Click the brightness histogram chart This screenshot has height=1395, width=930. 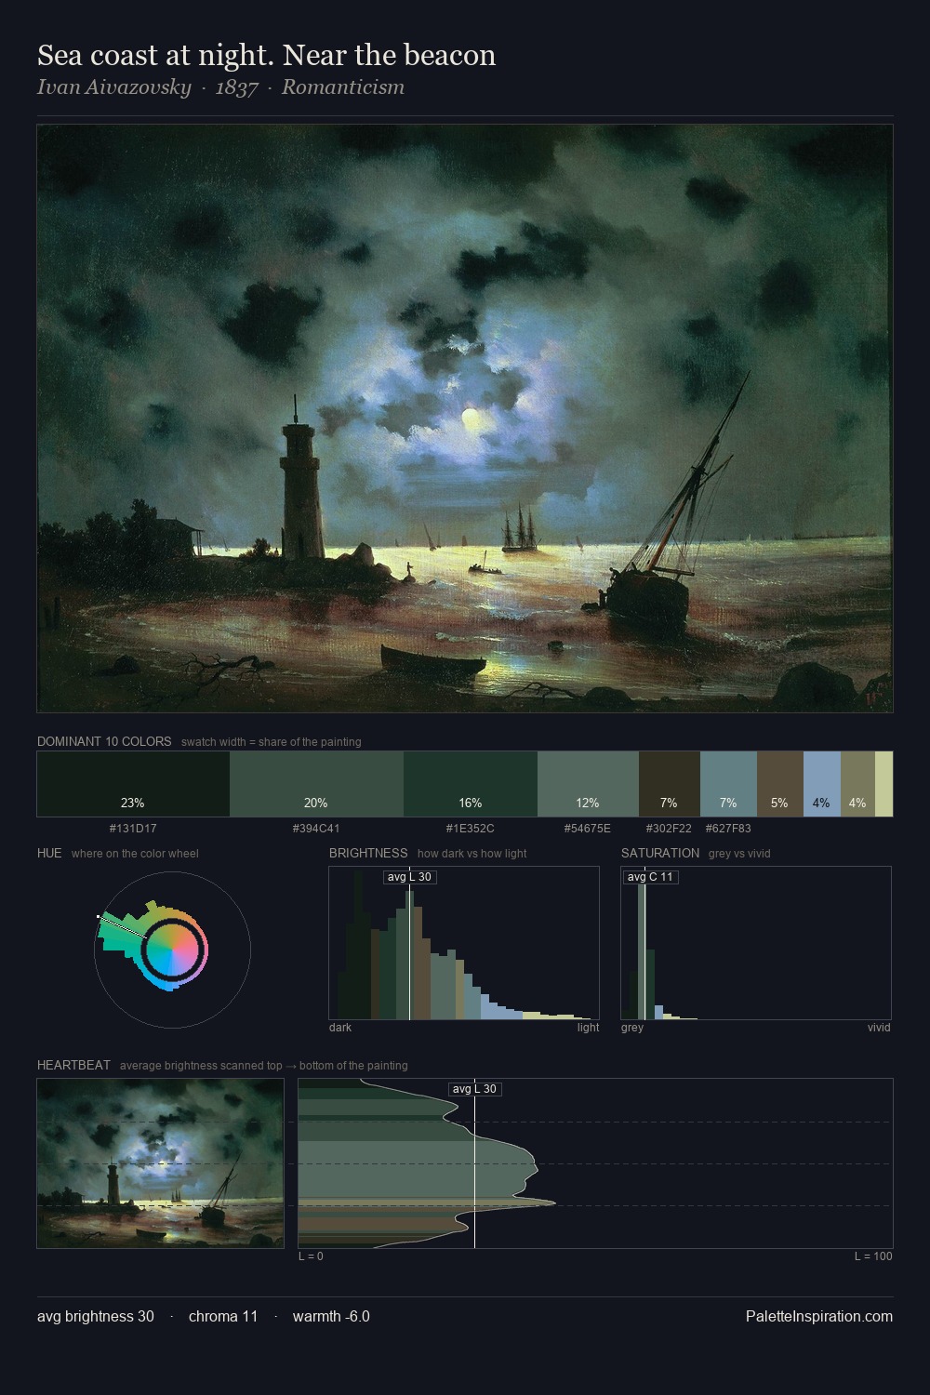[464, 943]
